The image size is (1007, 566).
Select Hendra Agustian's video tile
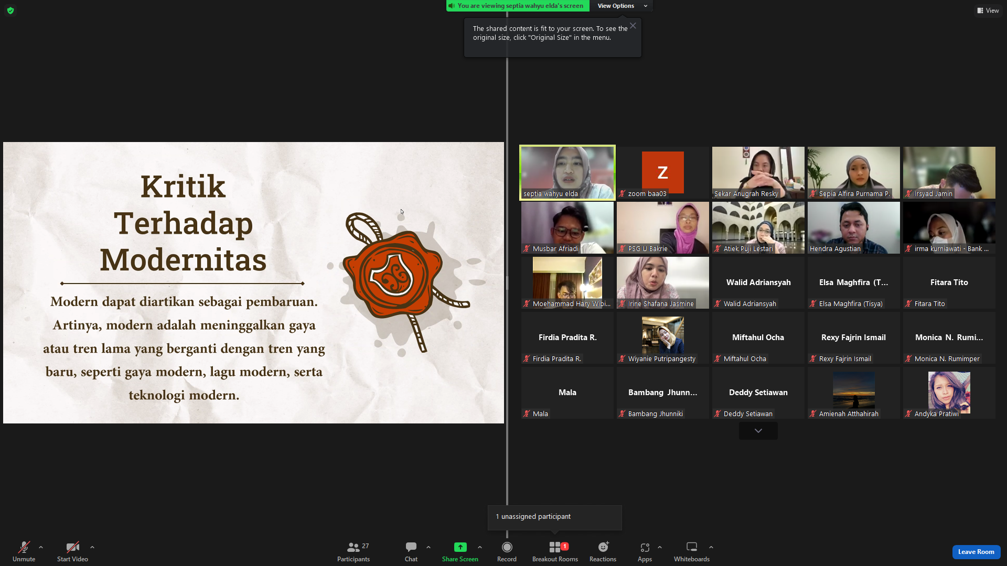coord(854,227)
